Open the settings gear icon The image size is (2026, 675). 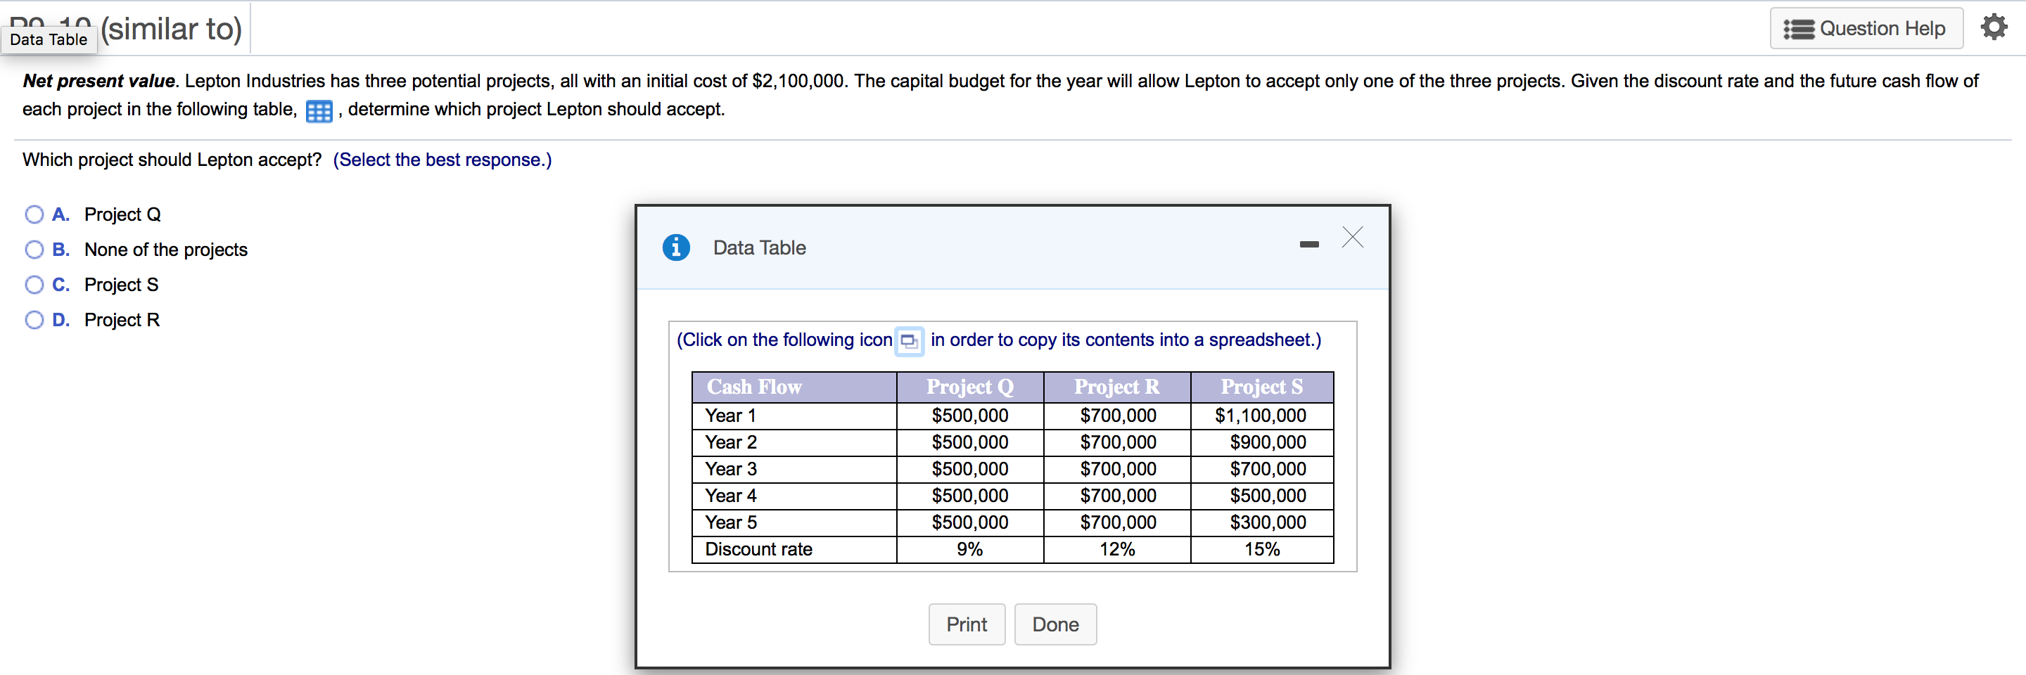(x=1995, y=26)
